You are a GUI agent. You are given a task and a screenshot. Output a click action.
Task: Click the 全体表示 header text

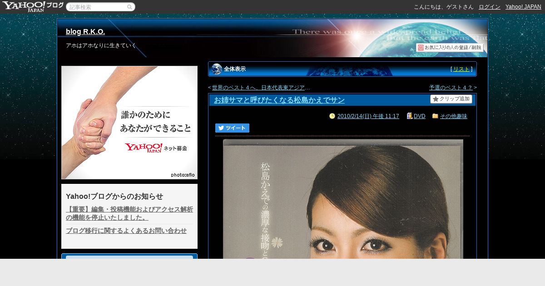(235, 69)
